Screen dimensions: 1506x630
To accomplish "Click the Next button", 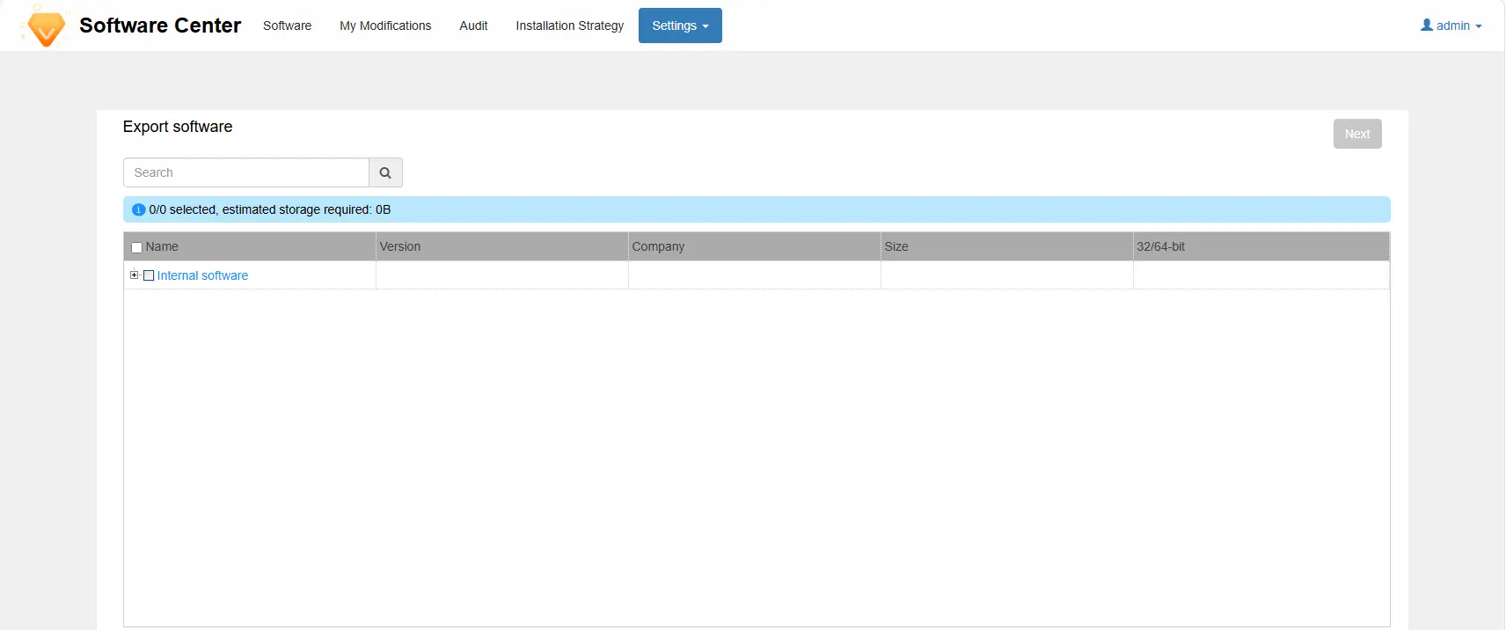I will coord(1357,134).
